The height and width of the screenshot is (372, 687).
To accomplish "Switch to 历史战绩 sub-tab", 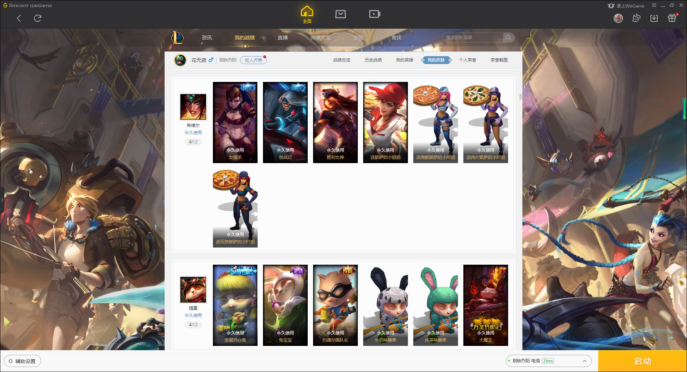I will 373,60.
